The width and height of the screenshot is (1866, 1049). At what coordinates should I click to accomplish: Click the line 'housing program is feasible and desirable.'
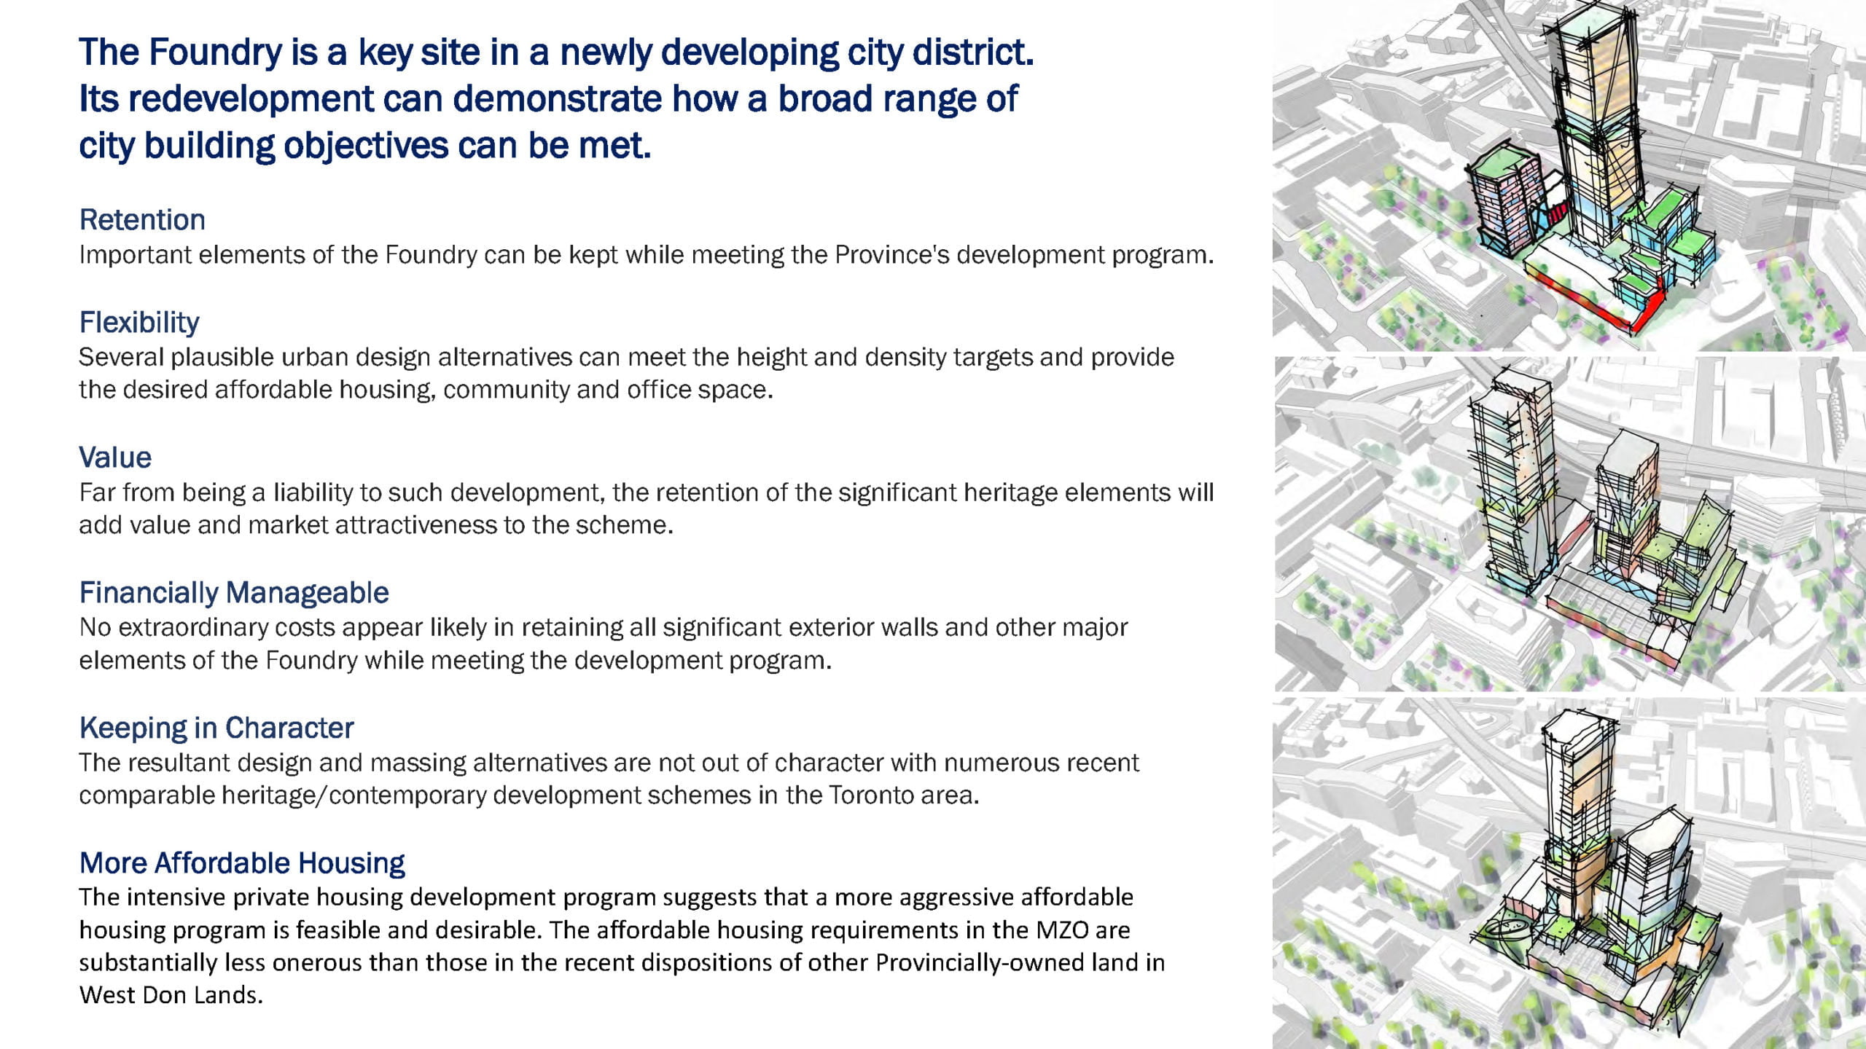click(605, 930)
